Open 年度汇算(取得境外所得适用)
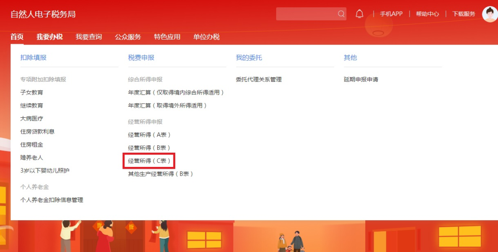 point(167,105)
